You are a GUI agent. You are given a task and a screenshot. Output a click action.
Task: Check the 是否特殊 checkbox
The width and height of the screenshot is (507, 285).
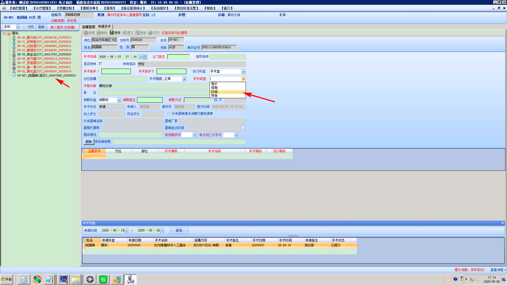point(101,64)
